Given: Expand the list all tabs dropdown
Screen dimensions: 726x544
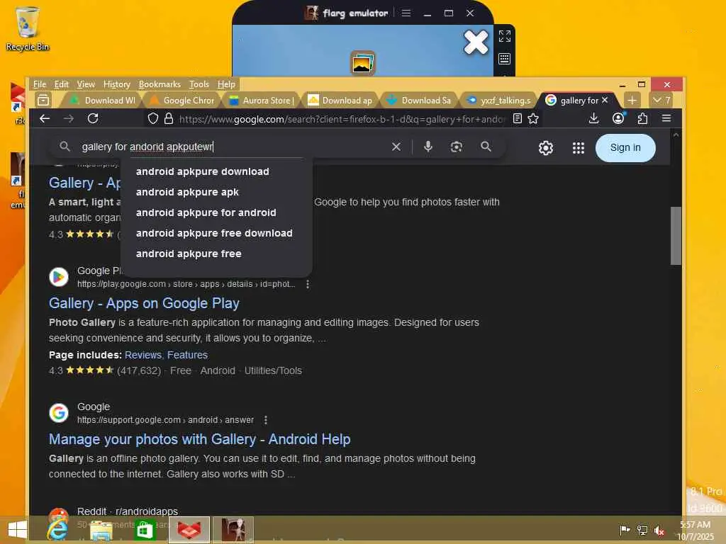Looking at the screenshot, I should (x=661, y=100).
